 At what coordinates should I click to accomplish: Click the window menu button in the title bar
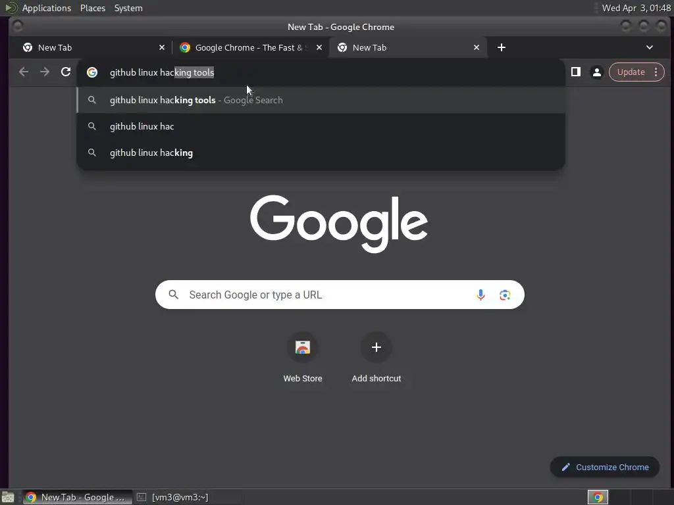coord(18,26)
